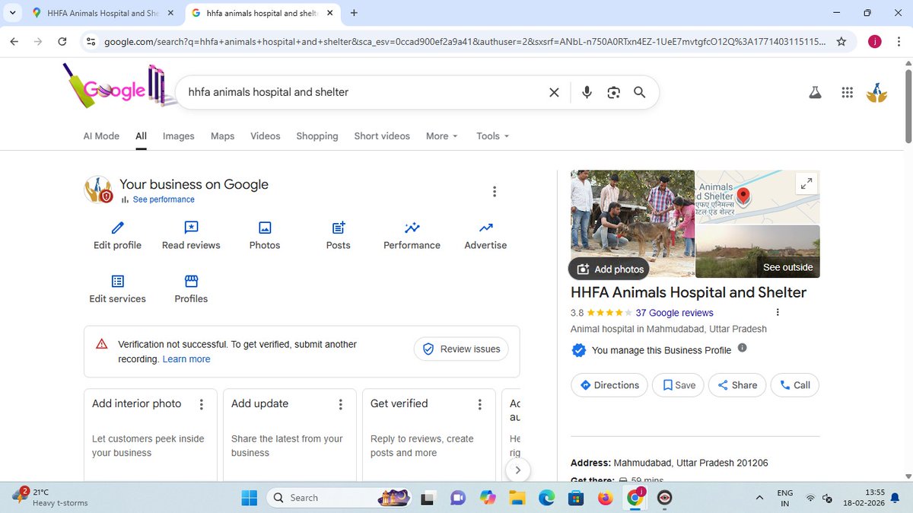Screen dimensions: 913x513
Task: Open Add interior photo card options
Action: click(x=201, y=404)
